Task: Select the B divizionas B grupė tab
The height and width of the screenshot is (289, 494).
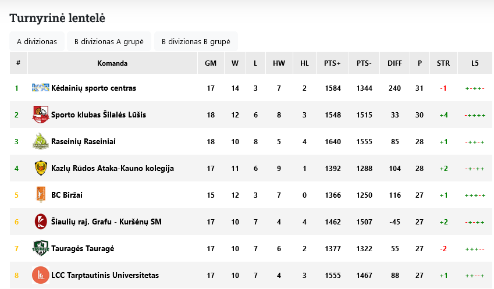Action: coord(196,41)
